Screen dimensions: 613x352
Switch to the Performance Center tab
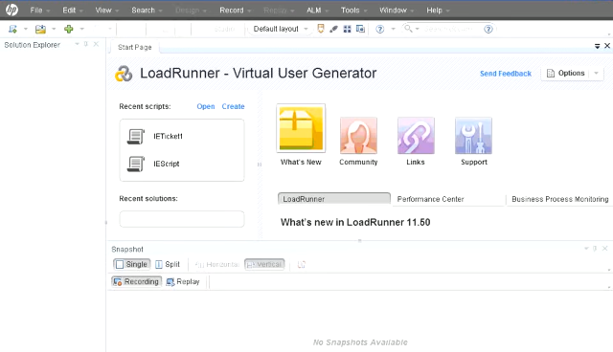pos(448,199)
